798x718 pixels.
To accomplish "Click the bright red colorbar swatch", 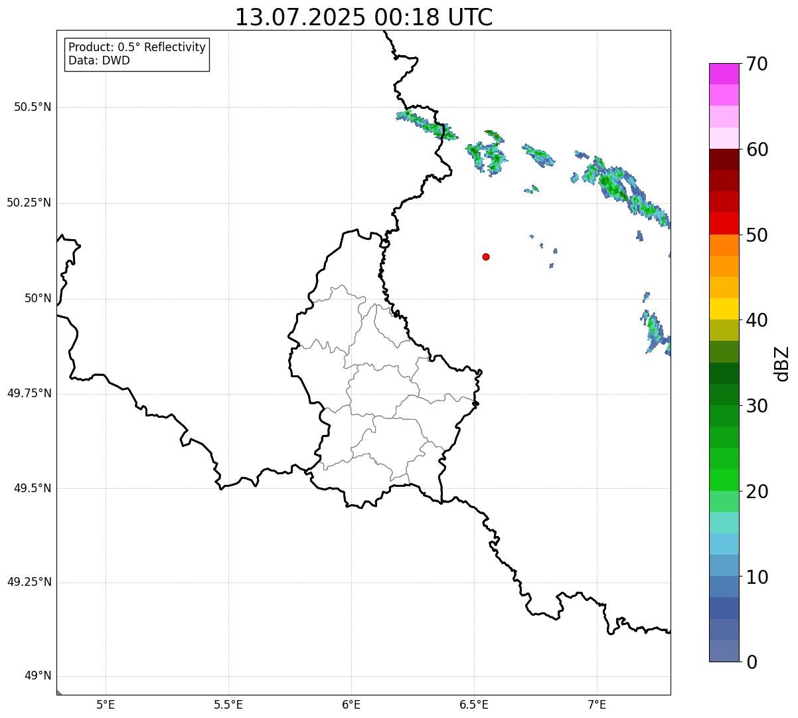I will pos(724,223).
